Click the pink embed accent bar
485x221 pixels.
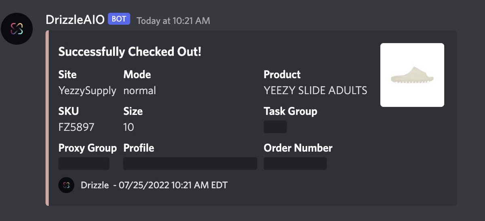[47, 118]
